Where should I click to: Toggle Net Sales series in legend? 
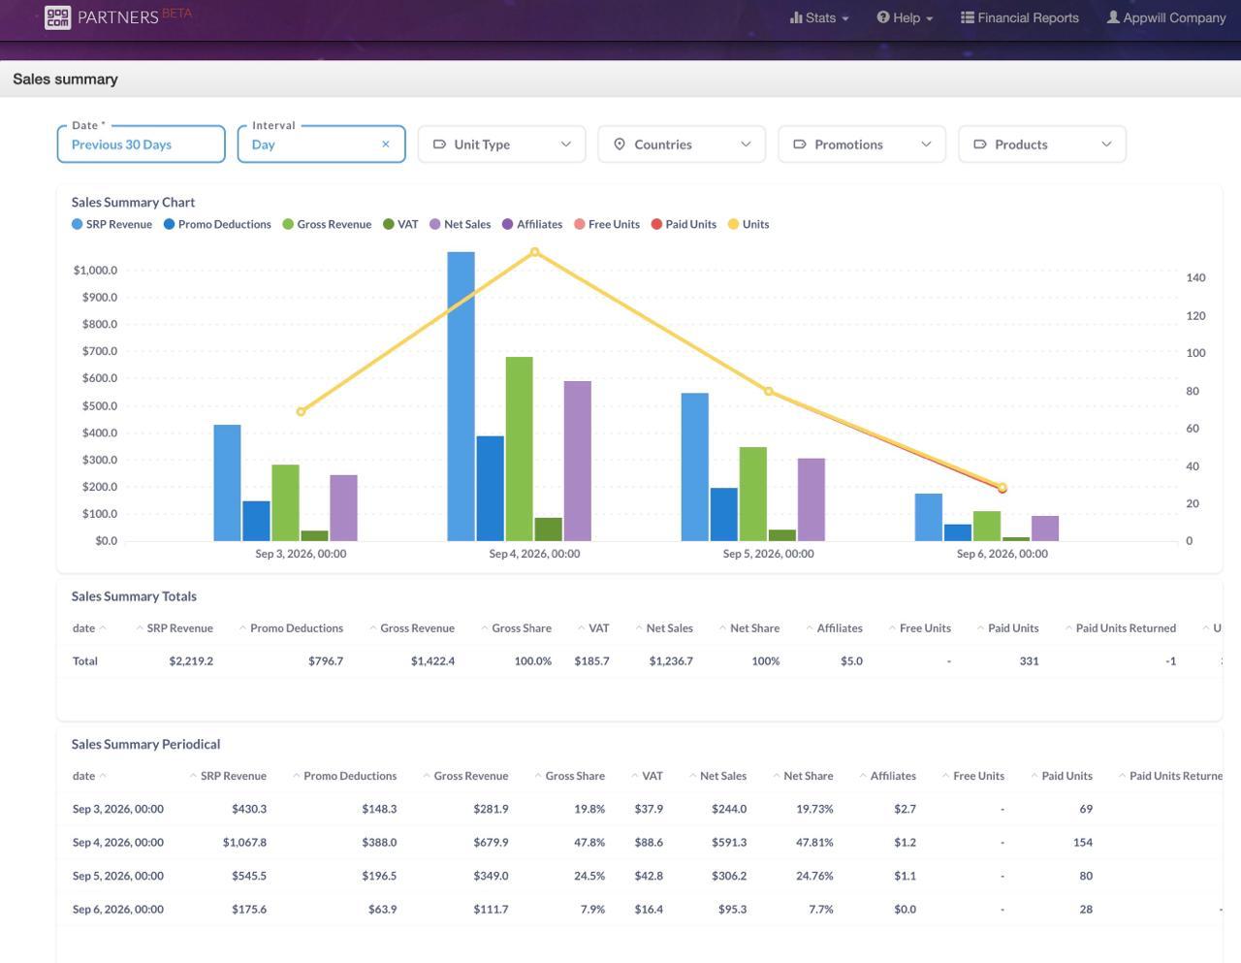(x=460, y=224)
